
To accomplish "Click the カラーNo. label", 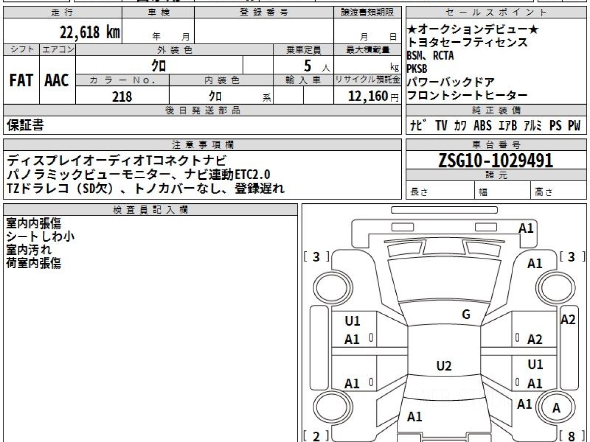I will (x=122, y=80).
